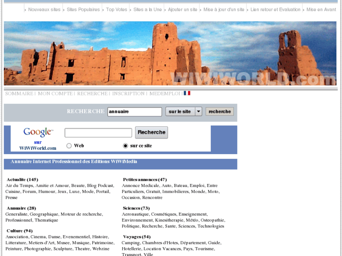Open the Actualite (145) category
This screenshot has height=256, width=342.
click(x=23, y=179)
